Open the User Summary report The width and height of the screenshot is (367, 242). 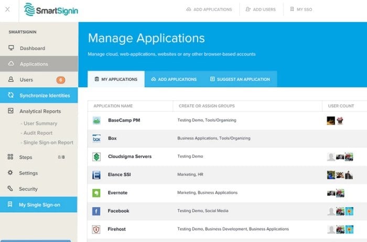click(x=40, y=123)
